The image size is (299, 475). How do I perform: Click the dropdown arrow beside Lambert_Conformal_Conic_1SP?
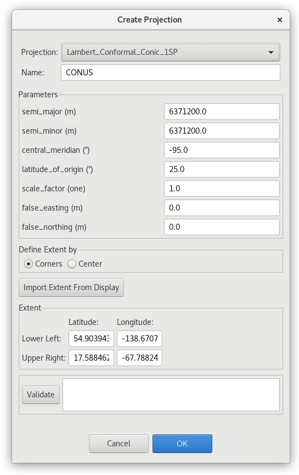pyautogui.click(x=271, y=52)
